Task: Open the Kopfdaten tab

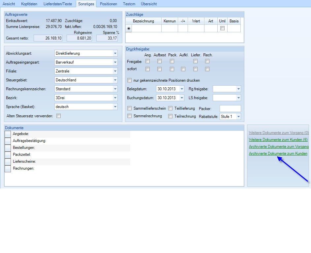Action: point(29,4)
